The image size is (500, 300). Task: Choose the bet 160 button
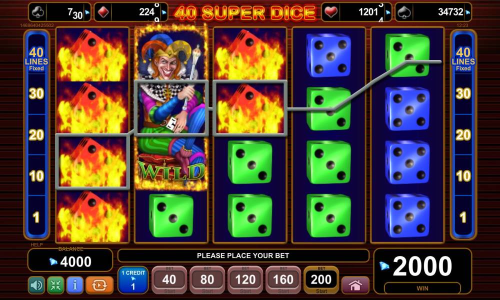(283, 280)
